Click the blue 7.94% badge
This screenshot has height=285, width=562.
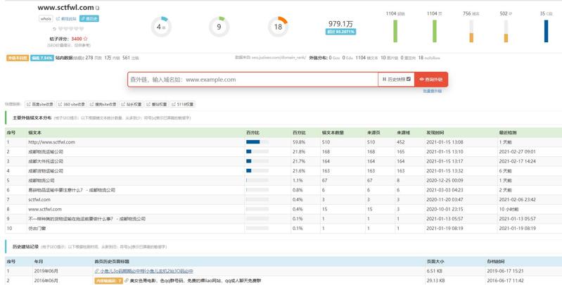(42, 58)
